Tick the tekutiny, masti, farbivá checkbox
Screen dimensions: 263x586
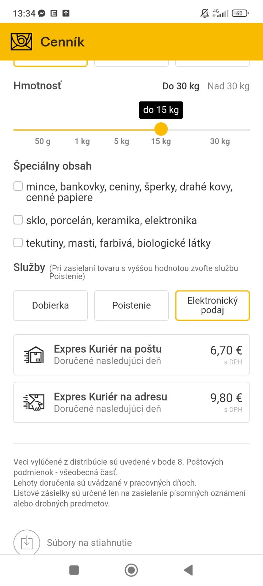coord(18,242)
